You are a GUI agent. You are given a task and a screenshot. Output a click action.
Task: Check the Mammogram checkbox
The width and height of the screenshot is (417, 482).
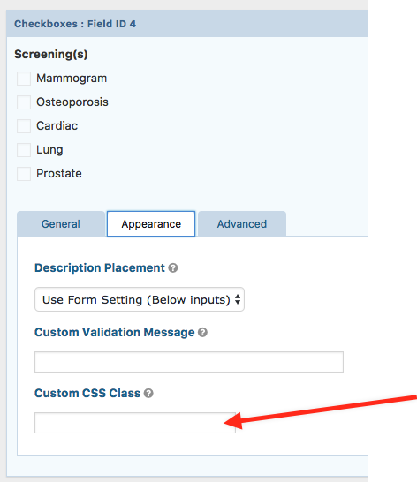coord(24,79)
